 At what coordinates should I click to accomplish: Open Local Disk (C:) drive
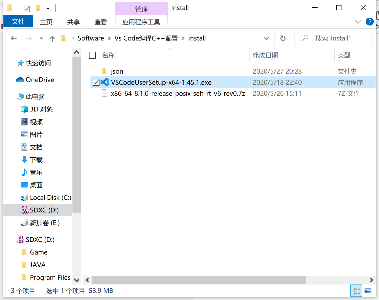point(50,197)
